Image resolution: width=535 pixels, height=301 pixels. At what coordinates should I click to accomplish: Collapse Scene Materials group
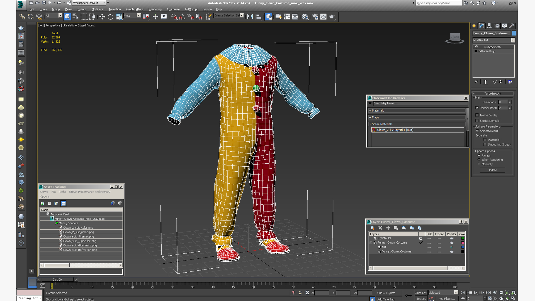click(x=417, y=124)
